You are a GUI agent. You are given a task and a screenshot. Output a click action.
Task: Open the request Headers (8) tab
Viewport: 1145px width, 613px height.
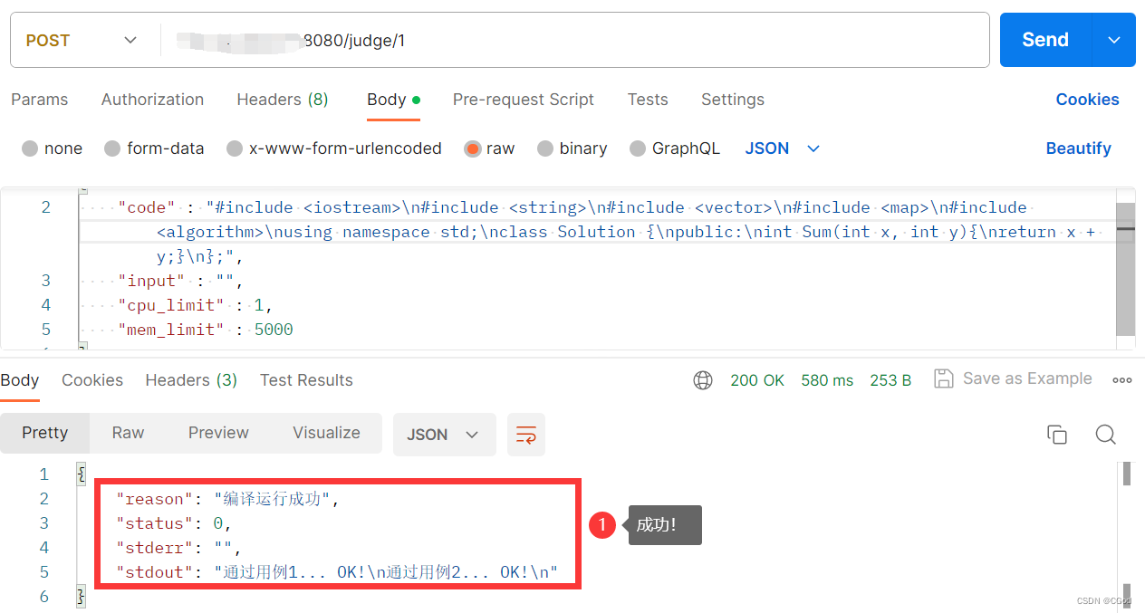click(x=283, y=100)
